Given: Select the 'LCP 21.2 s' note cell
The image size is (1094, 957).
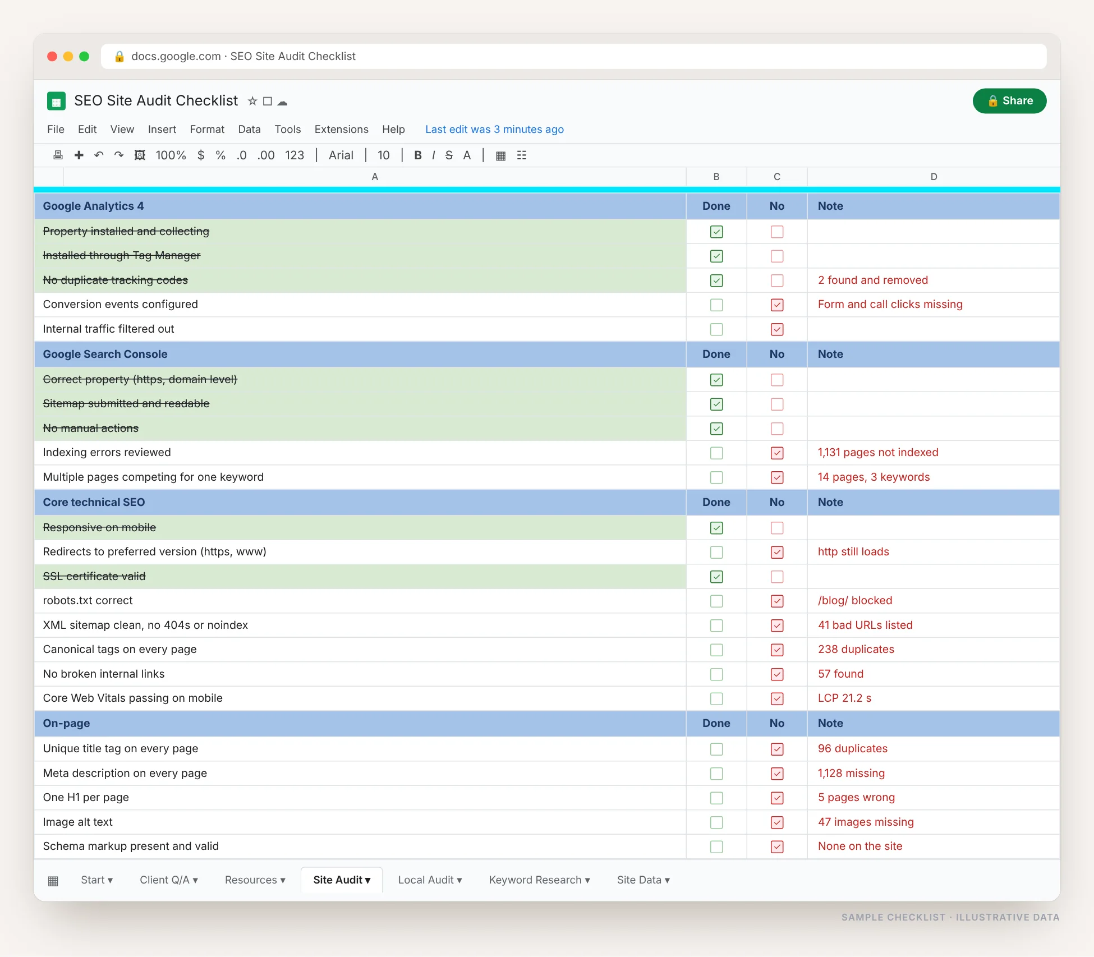Looking at the screenshot, I should (934, 698).
